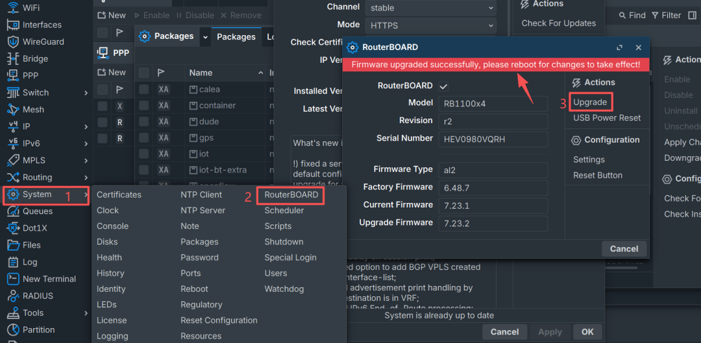The width and height of the screenshot is (701, 343).
Task: Click the Find magnifier at top right
Action: pos(622,16)
